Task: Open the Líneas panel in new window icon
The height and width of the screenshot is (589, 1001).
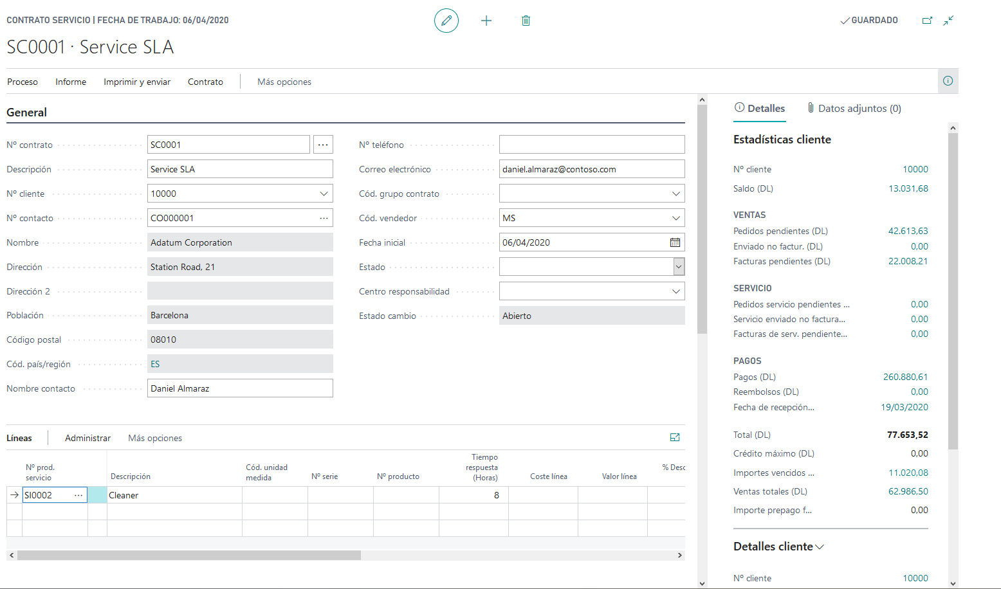Action: (x=675, y=437)
